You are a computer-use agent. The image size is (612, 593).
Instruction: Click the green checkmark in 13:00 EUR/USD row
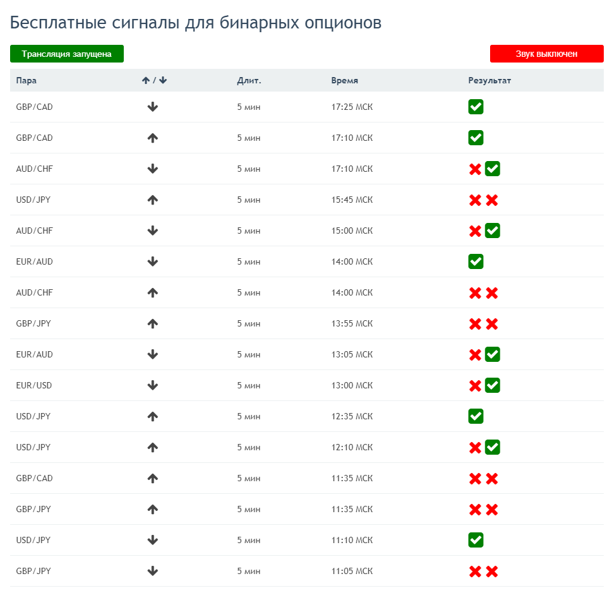tap(493, 385)
